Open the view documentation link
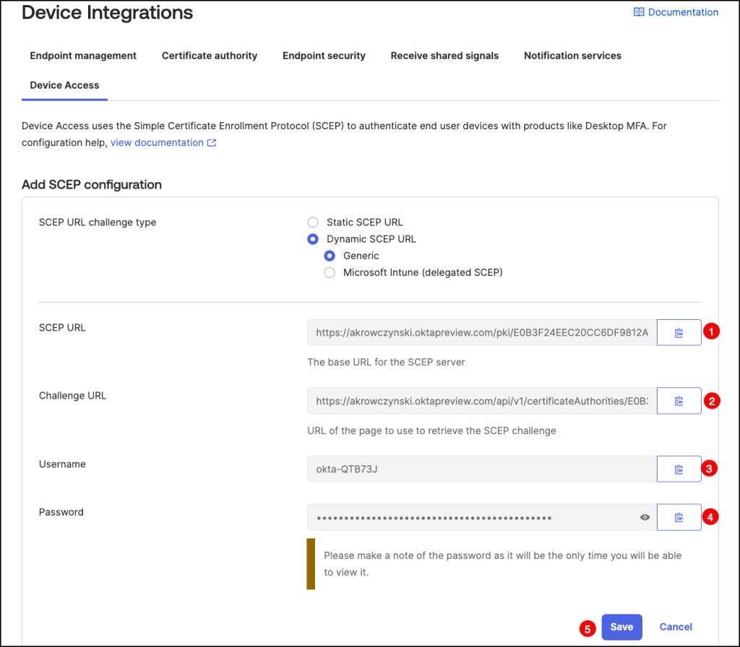740x647 pixels. tap(157, 143)
